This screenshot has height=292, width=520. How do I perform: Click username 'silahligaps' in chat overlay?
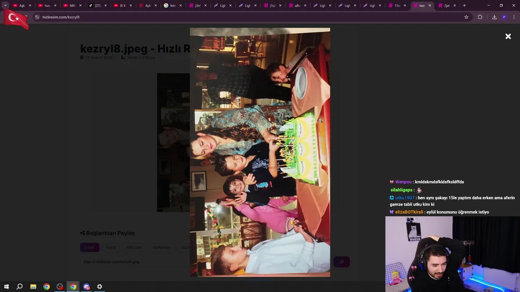point(401,190)
